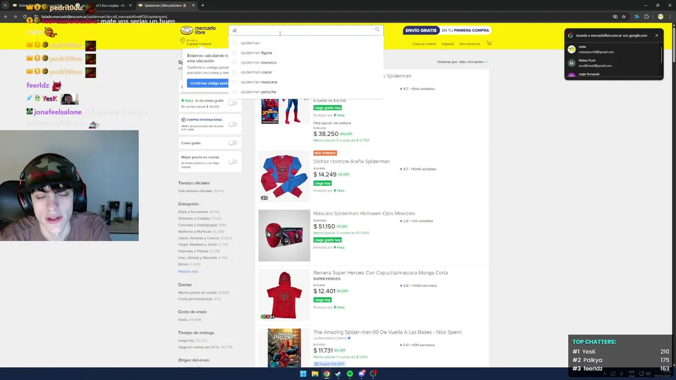Click the MercadoLibre logo

pyautogui.click(x=198, y=30)
